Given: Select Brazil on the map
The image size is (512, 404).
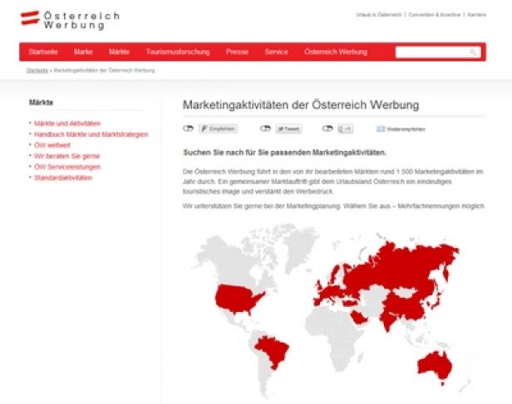Looking at the screenshot, I should [273, 351].
